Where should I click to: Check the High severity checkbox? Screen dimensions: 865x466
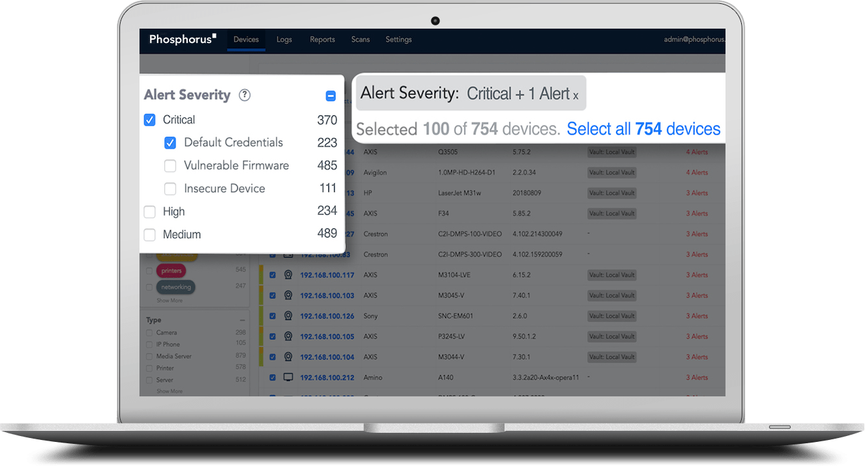tap(150, 212)
